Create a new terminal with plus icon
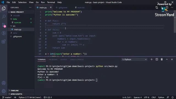Screen dimensions: 176x99 152,59
